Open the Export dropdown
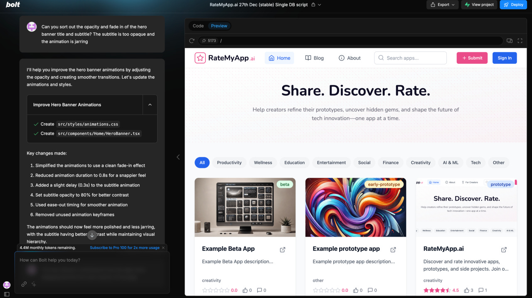Viewport: 532px width, 298px height. tap(443, 5)
